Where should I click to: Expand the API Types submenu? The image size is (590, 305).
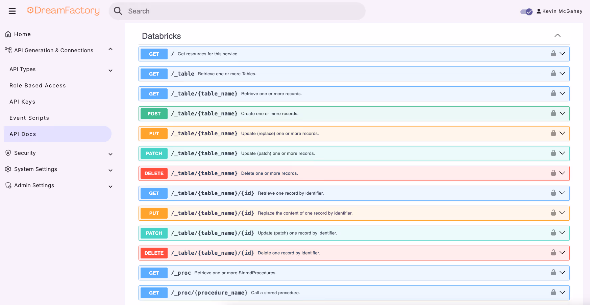(x=110, y=71)
